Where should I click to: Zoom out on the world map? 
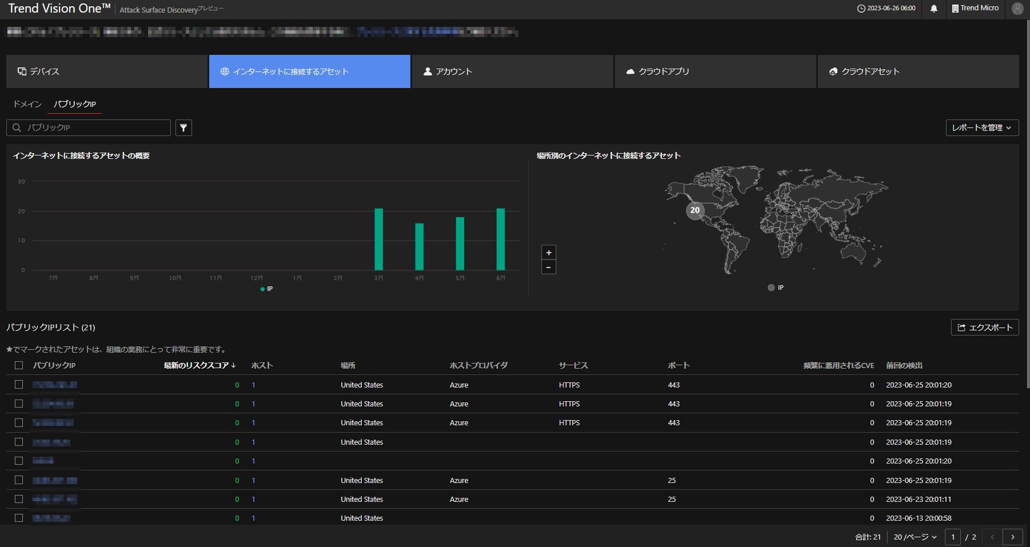point(549,267)
